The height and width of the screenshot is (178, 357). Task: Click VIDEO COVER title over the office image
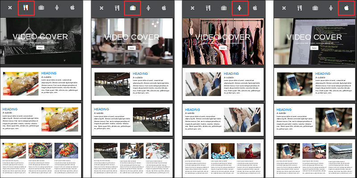tap(132, 37)
